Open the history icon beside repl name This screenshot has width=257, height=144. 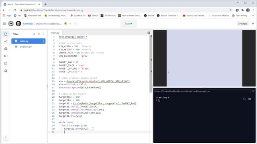[76, 24]
